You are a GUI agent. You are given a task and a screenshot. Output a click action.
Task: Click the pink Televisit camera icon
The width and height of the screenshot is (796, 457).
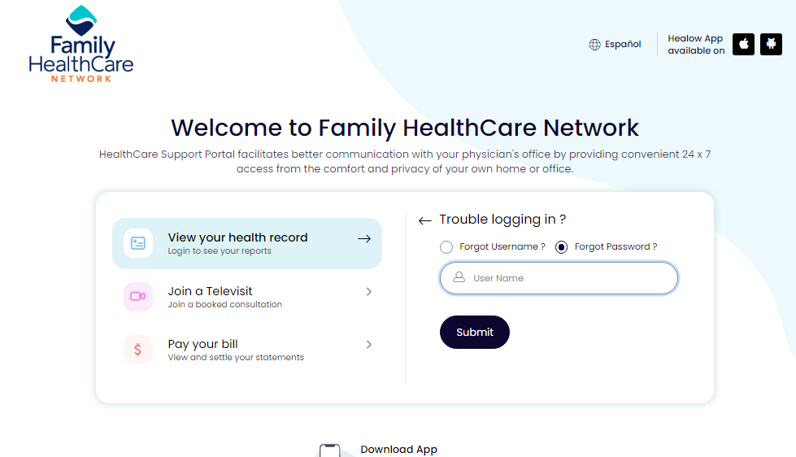(x=138, y=296)
